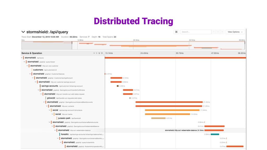Open the View Options dropdown
Image resolution: width=267 pixels, height=150 pixels.
click(x=235, y=32)
